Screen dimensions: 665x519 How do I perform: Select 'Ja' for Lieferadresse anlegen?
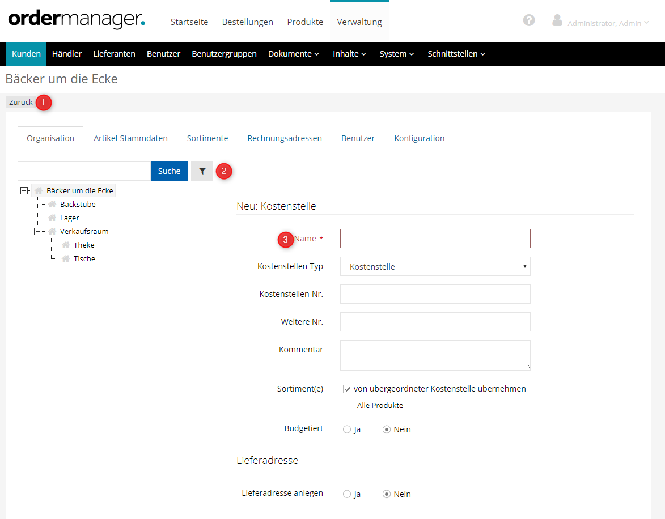(x=347, y=494)
